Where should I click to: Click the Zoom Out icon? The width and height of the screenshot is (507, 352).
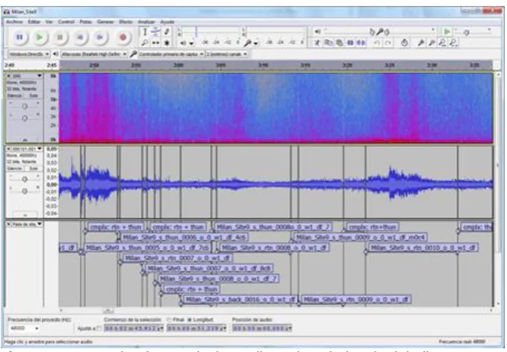(432, 43)
